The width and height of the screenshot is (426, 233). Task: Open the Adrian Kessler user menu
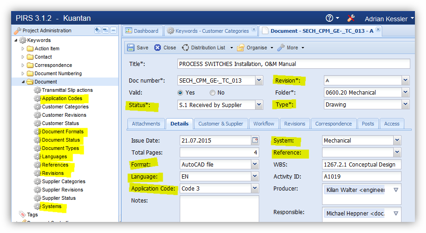(x=389, y=19)
